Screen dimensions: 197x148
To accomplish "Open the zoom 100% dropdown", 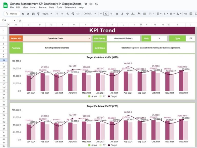I will 47,14.
